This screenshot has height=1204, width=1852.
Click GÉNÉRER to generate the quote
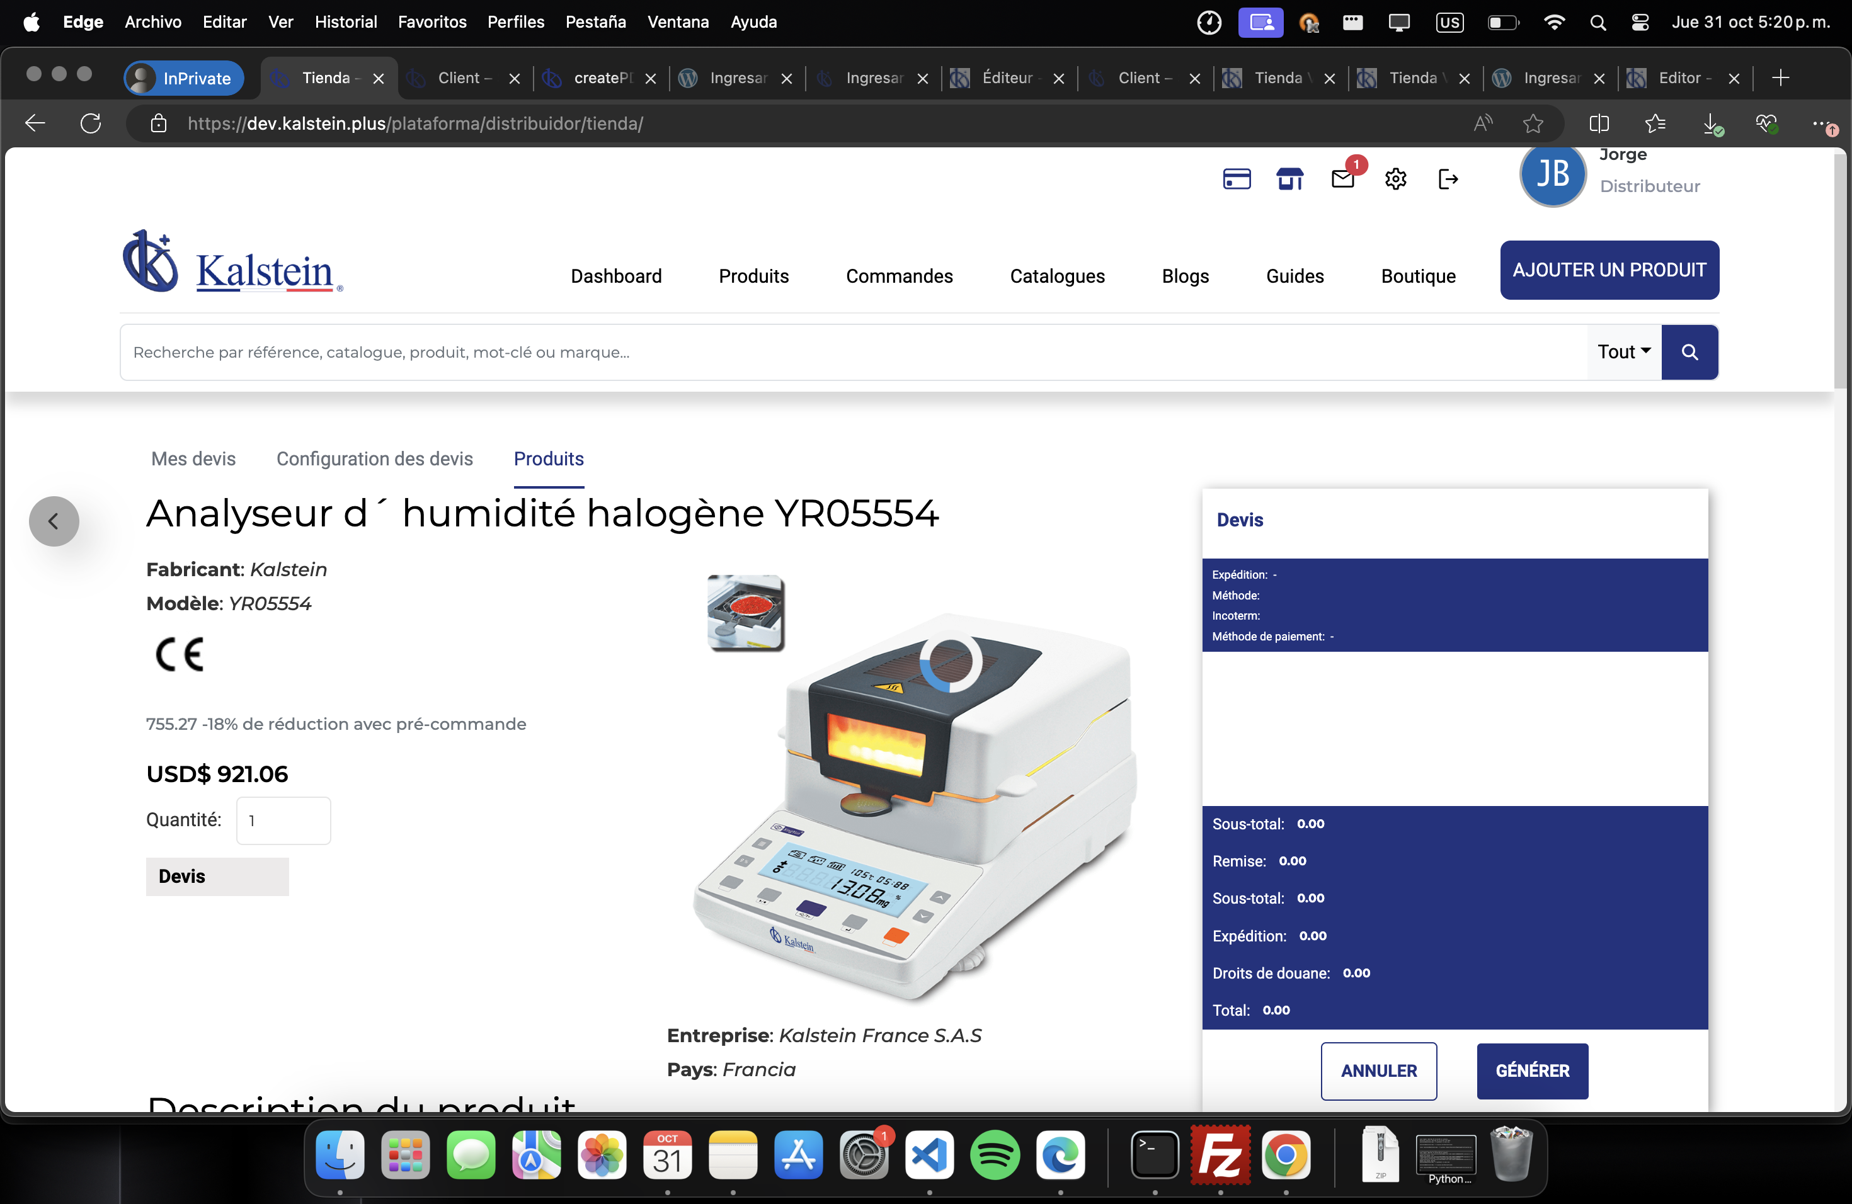[1532, 1071]
